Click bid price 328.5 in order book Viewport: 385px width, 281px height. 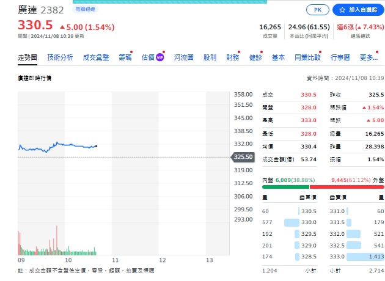[x=309, y=257]
